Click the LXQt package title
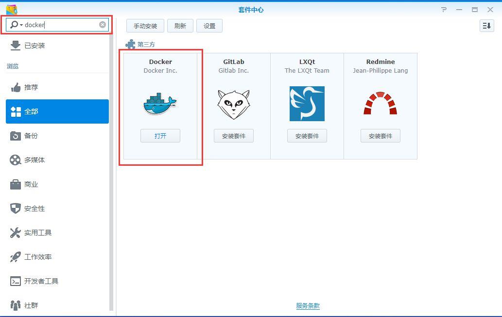The image size is (502, 317). 307,62
